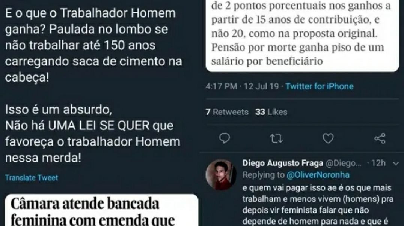Click the 4:17 PM · 12 Jul 19 timestamp
Screen dimensions: 404x226
[242, 86]
